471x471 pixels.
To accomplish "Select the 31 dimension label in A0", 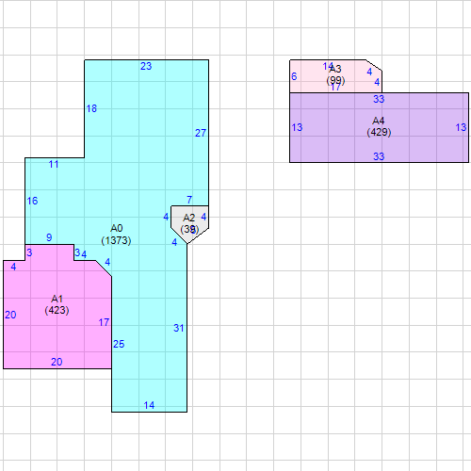I will tap(179, 328).
